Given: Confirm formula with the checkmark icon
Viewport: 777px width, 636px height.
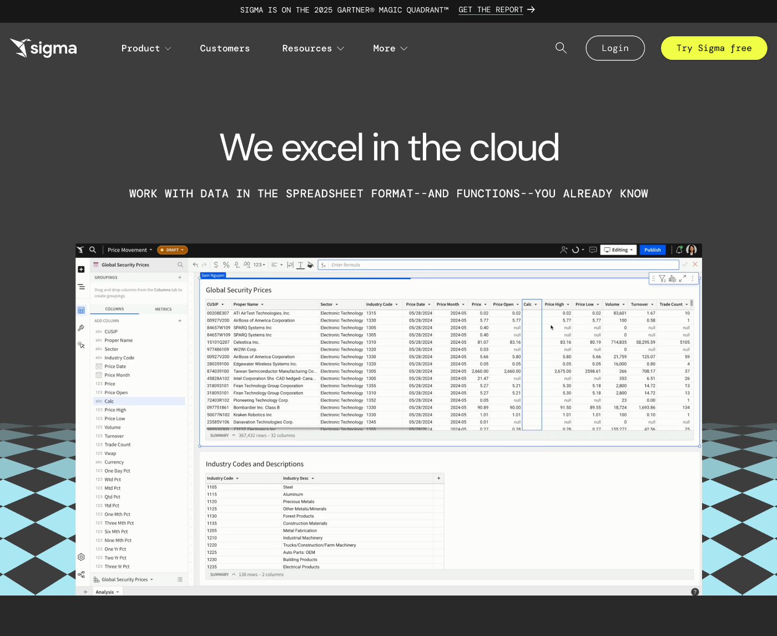Looking at the screenshot, I should pos(685,264).
